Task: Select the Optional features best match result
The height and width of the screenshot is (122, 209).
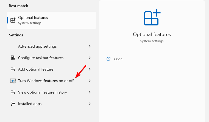Action: 51,20
